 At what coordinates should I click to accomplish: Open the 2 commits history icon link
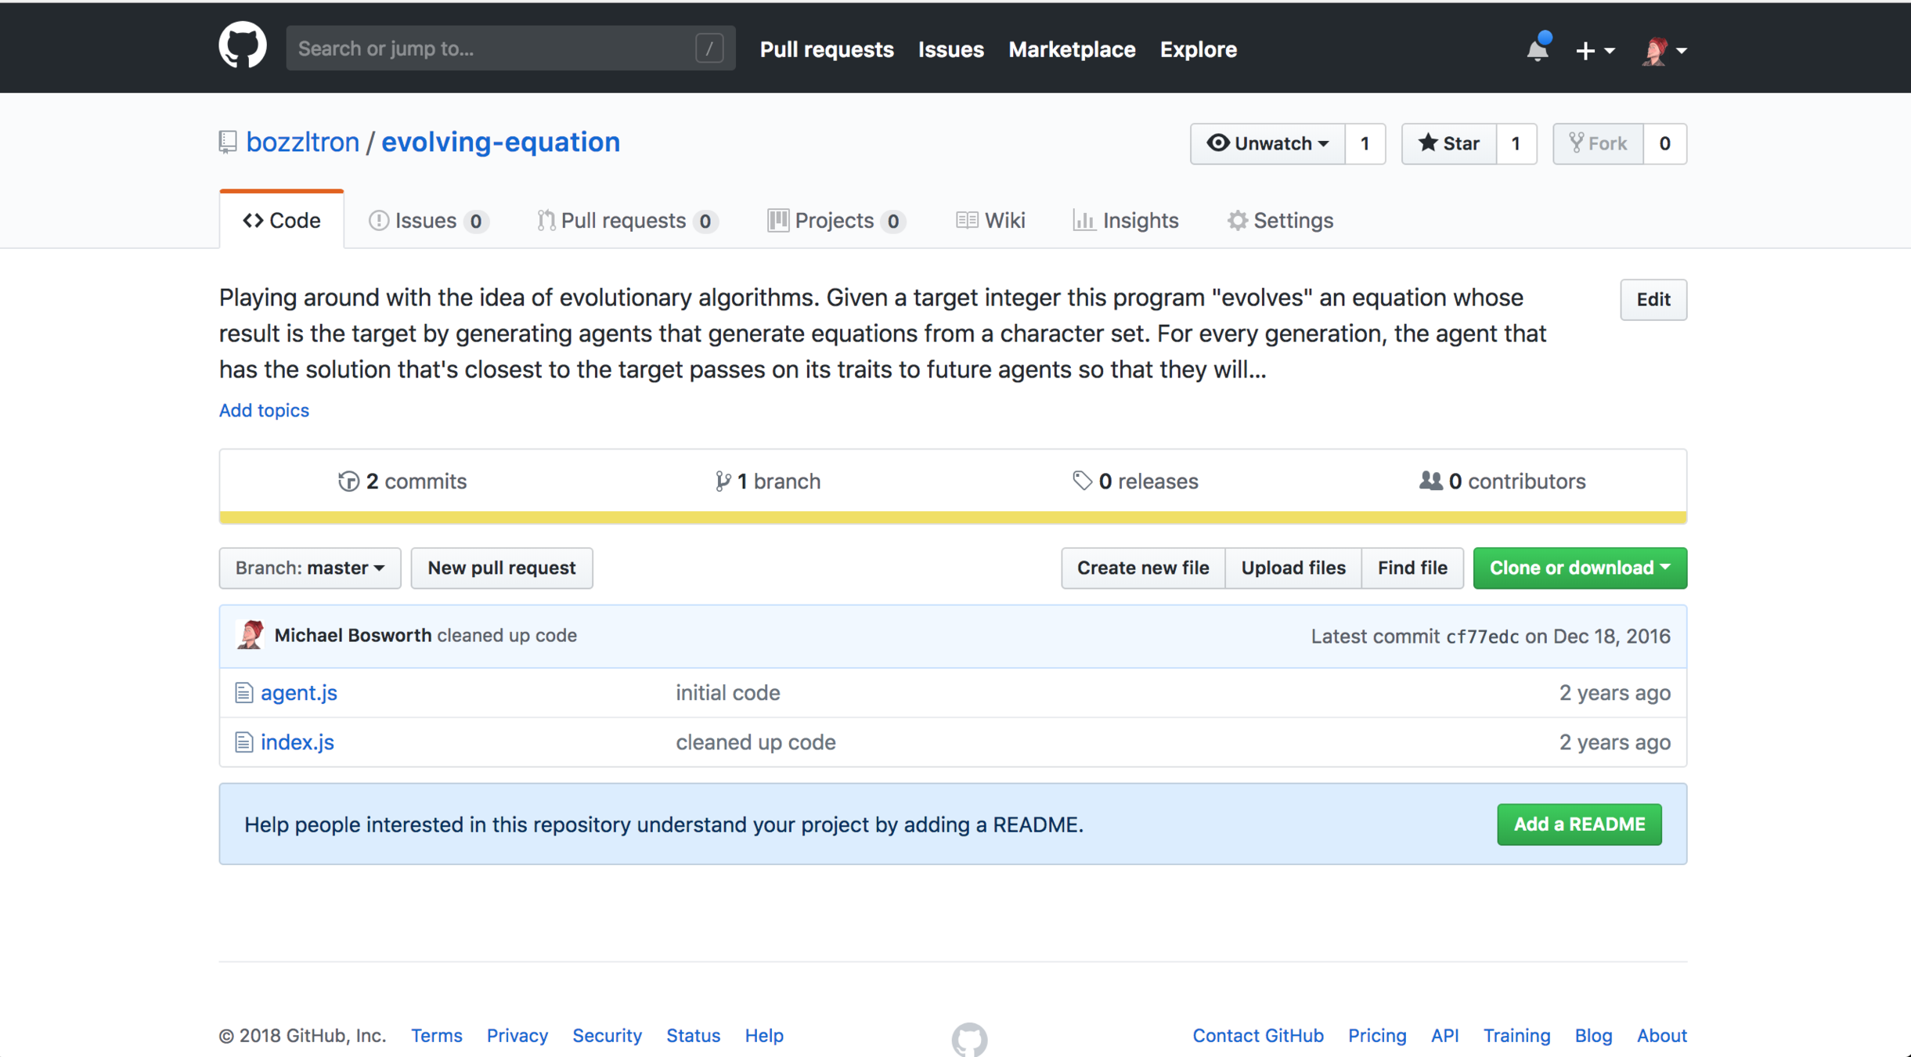(x=348, y=482)
